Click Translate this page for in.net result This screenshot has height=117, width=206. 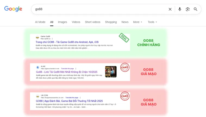tap(67, 69)
